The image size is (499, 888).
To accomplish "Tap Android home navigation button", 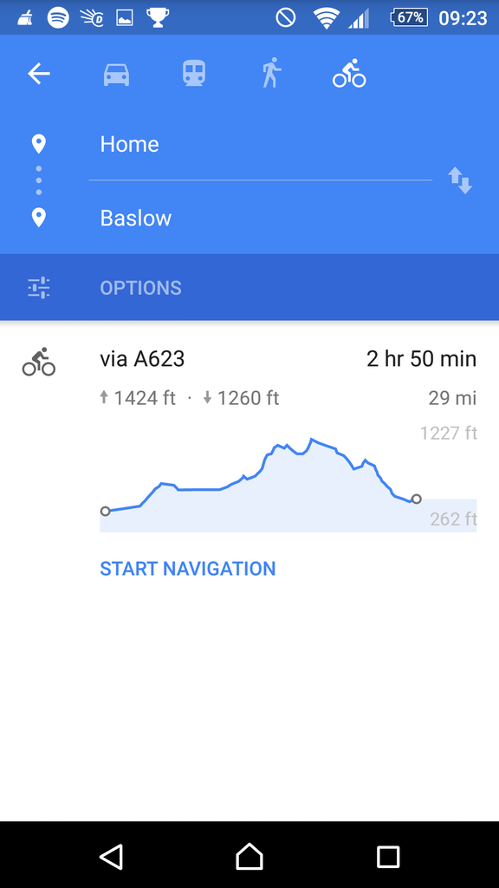I will point(249,856).
